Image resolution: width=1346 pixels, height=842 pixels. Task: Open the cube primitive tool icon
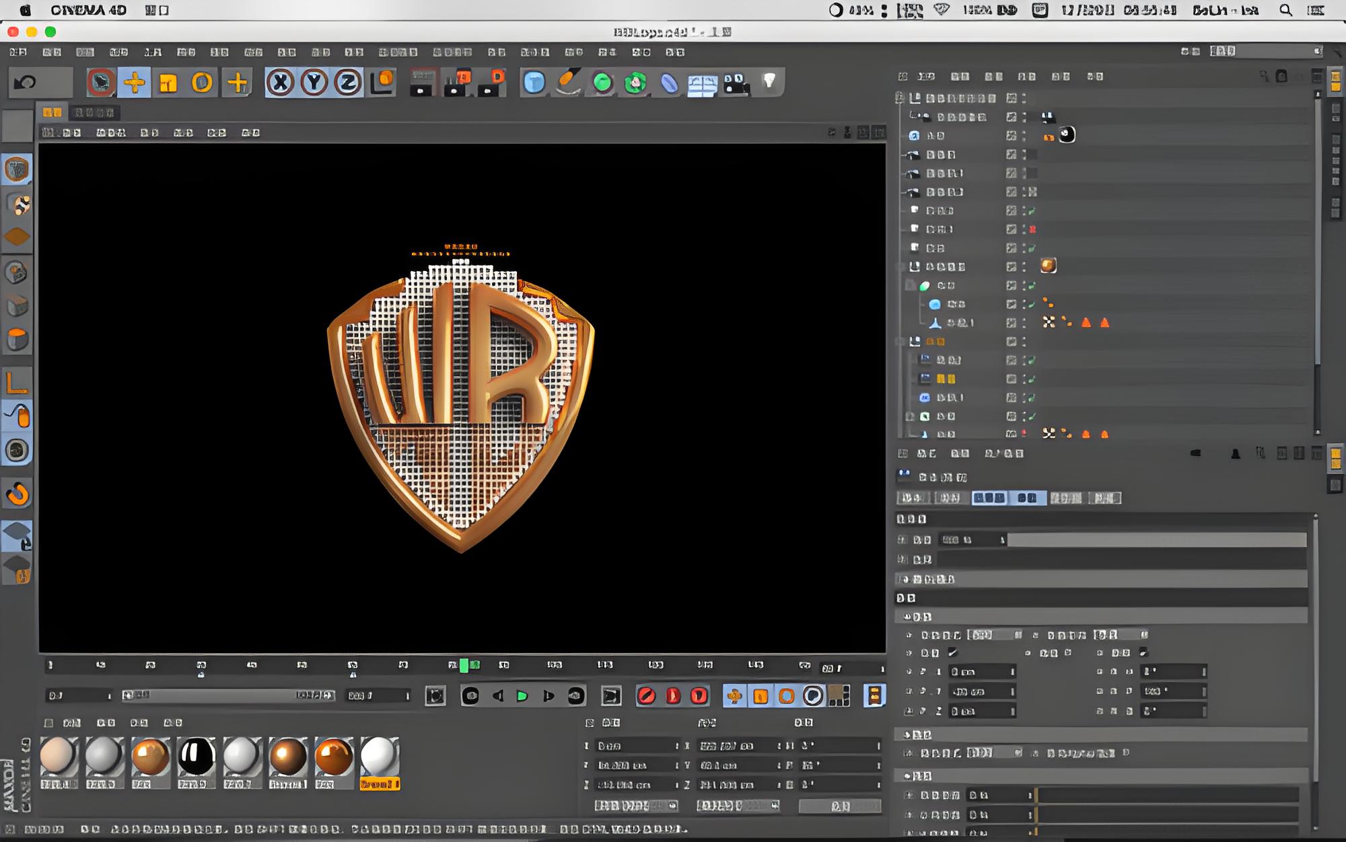(x=534, y=81)
